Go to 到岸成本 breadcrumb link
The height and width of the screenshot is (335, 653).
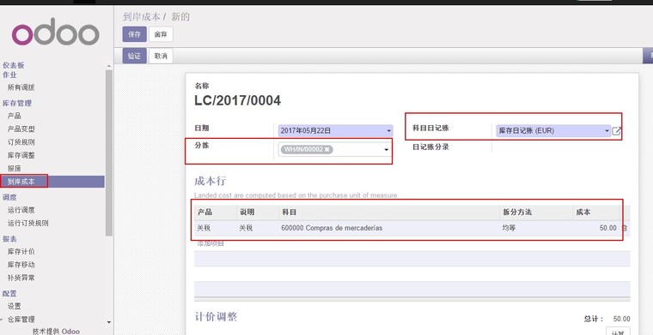[141, 16]
